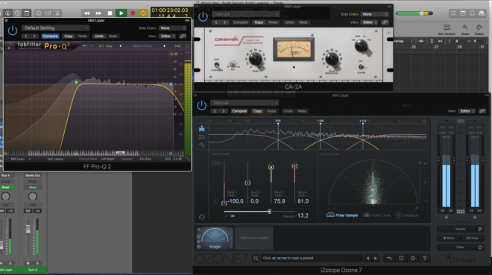
Task: Select the Imager module in Ozone 7
Action: 215,238
